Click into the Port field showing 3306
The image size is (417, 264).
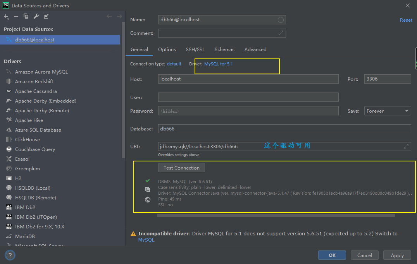click(x=388, y=79)
